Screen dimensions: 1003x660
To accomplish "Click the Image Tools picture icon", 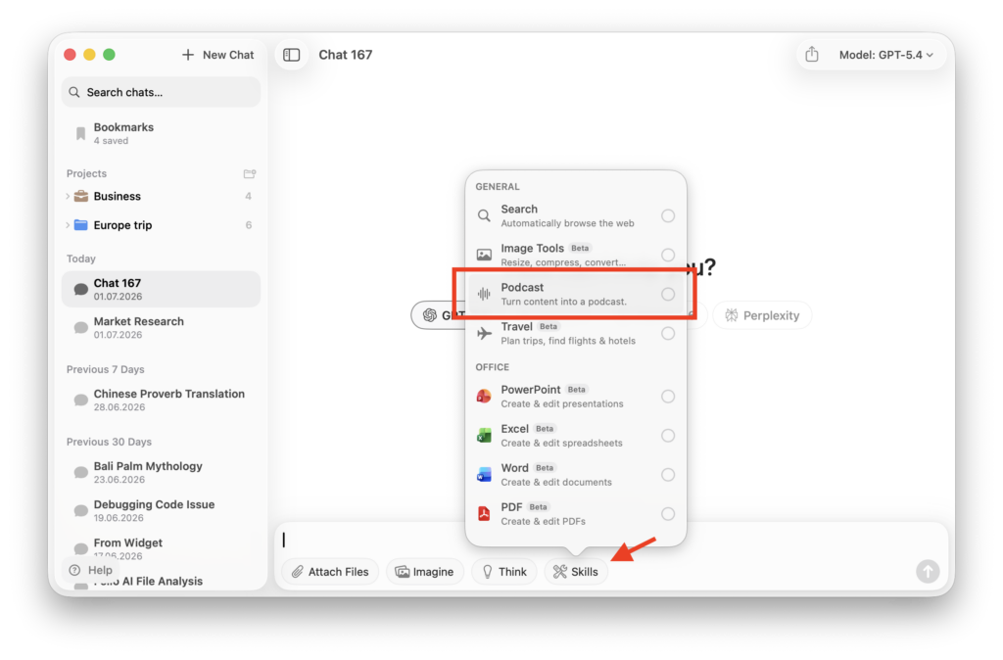I will pyautogui.click(x=484, y=255).
